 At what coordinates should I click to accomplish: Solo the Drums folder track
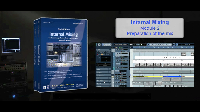click(x=119, y=50)
